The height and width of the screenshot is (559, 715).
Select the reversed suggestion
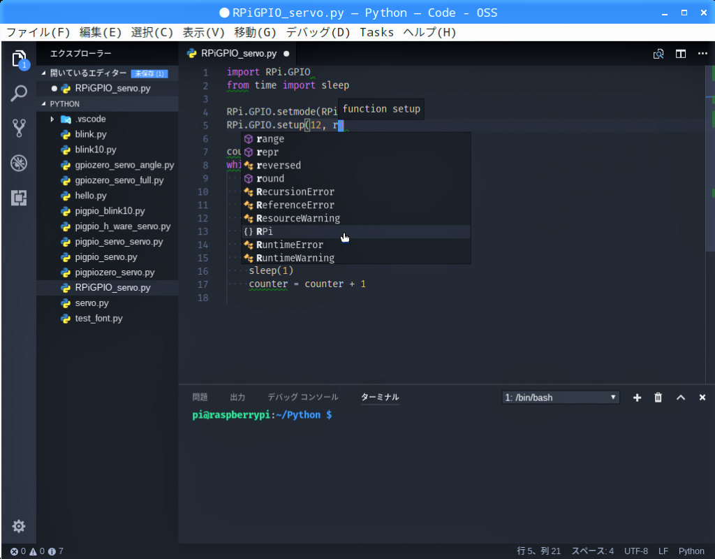(355, 165)
